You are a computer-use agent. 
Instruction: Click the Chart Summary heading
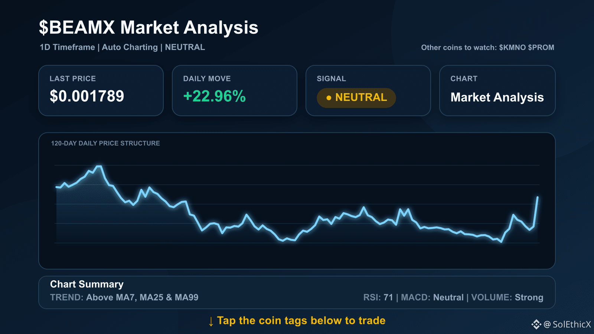pos(87,284)
